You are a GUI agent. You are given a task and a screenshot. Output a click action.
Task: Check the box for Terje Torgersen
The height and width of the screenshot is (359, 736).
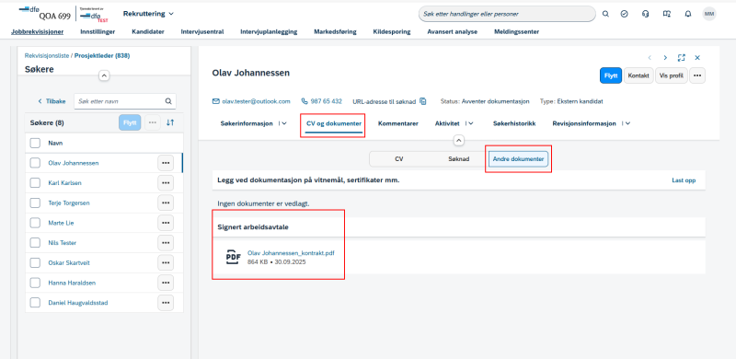pos(35,203)
